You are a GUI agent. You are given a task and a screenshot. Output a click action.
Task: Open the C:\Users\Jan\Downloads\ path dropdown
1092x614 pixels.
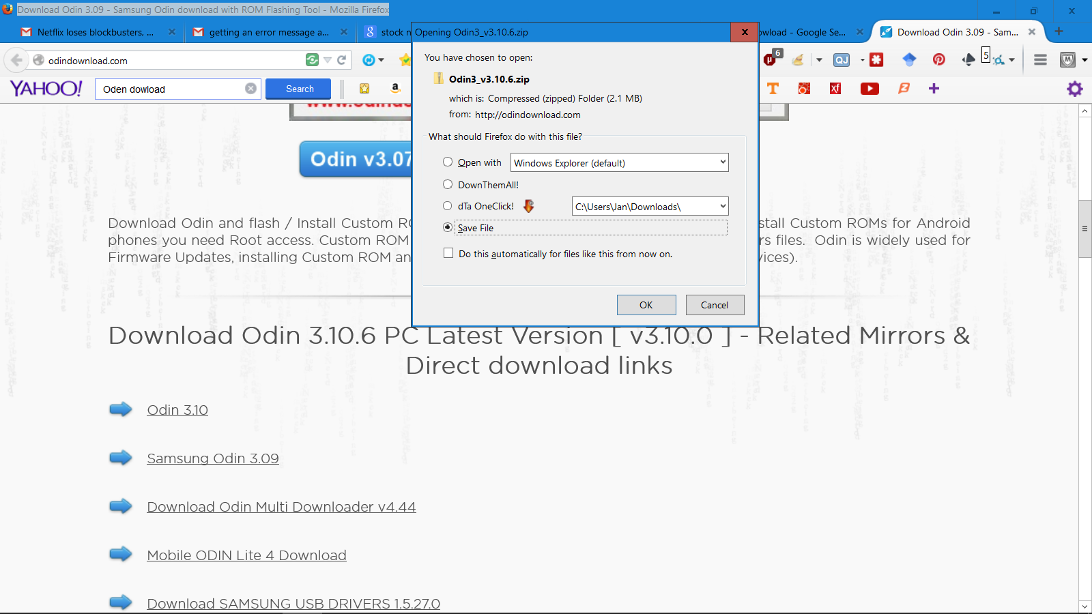point(723,206)
